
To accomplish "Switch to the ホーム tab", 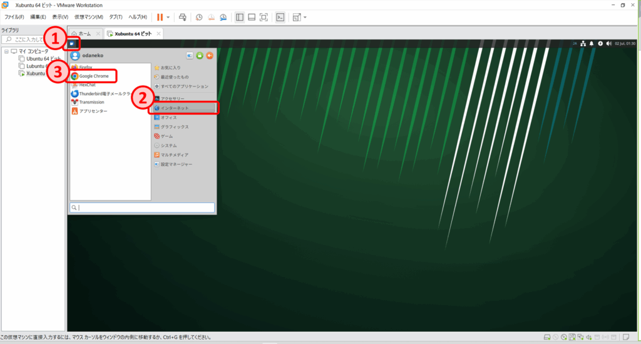I will point(84,33).
